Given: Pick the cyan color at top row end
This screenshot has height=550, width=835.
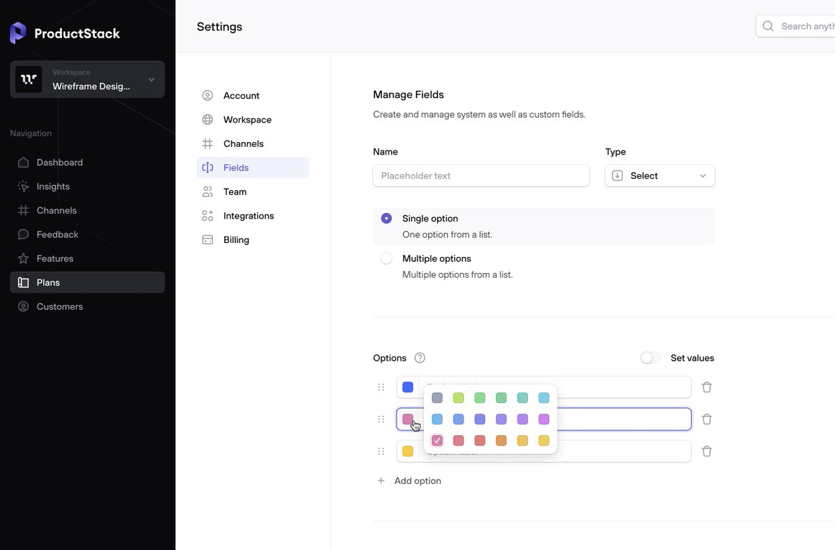Looking at the screenshot, I should (544, 398).
